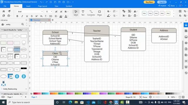
Task: Click the Format Painter icon
Action: click(9, 11)
